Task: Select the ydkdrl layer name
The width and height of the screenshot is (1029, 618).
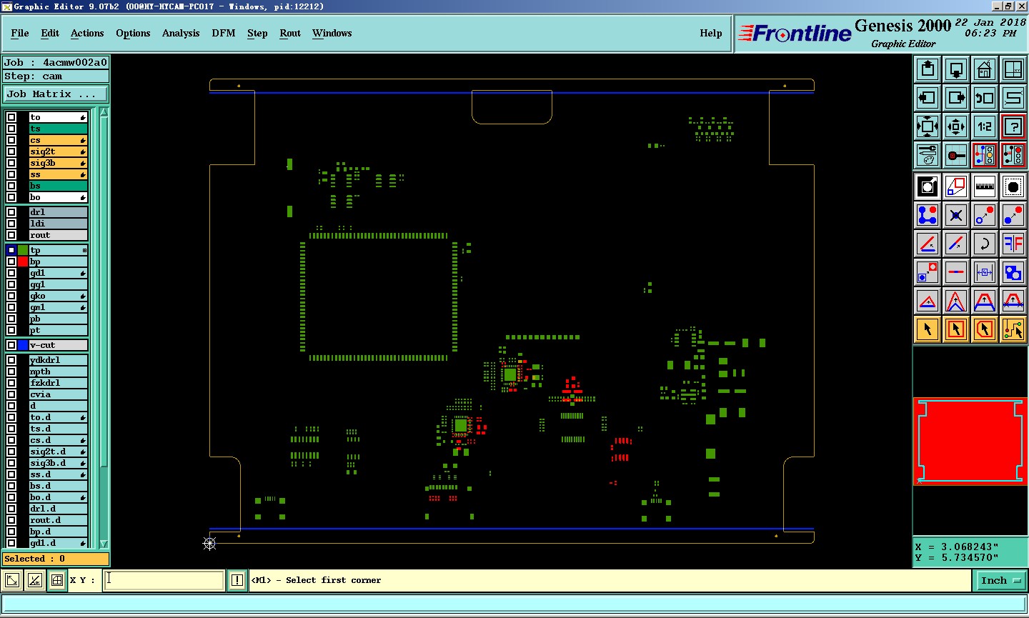Action: (58, 360)
